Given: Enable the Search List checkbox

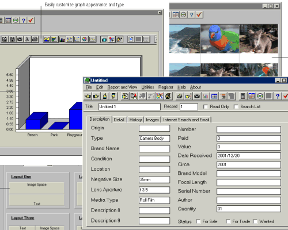Looking at the screenshot, I should coord(236,107).
